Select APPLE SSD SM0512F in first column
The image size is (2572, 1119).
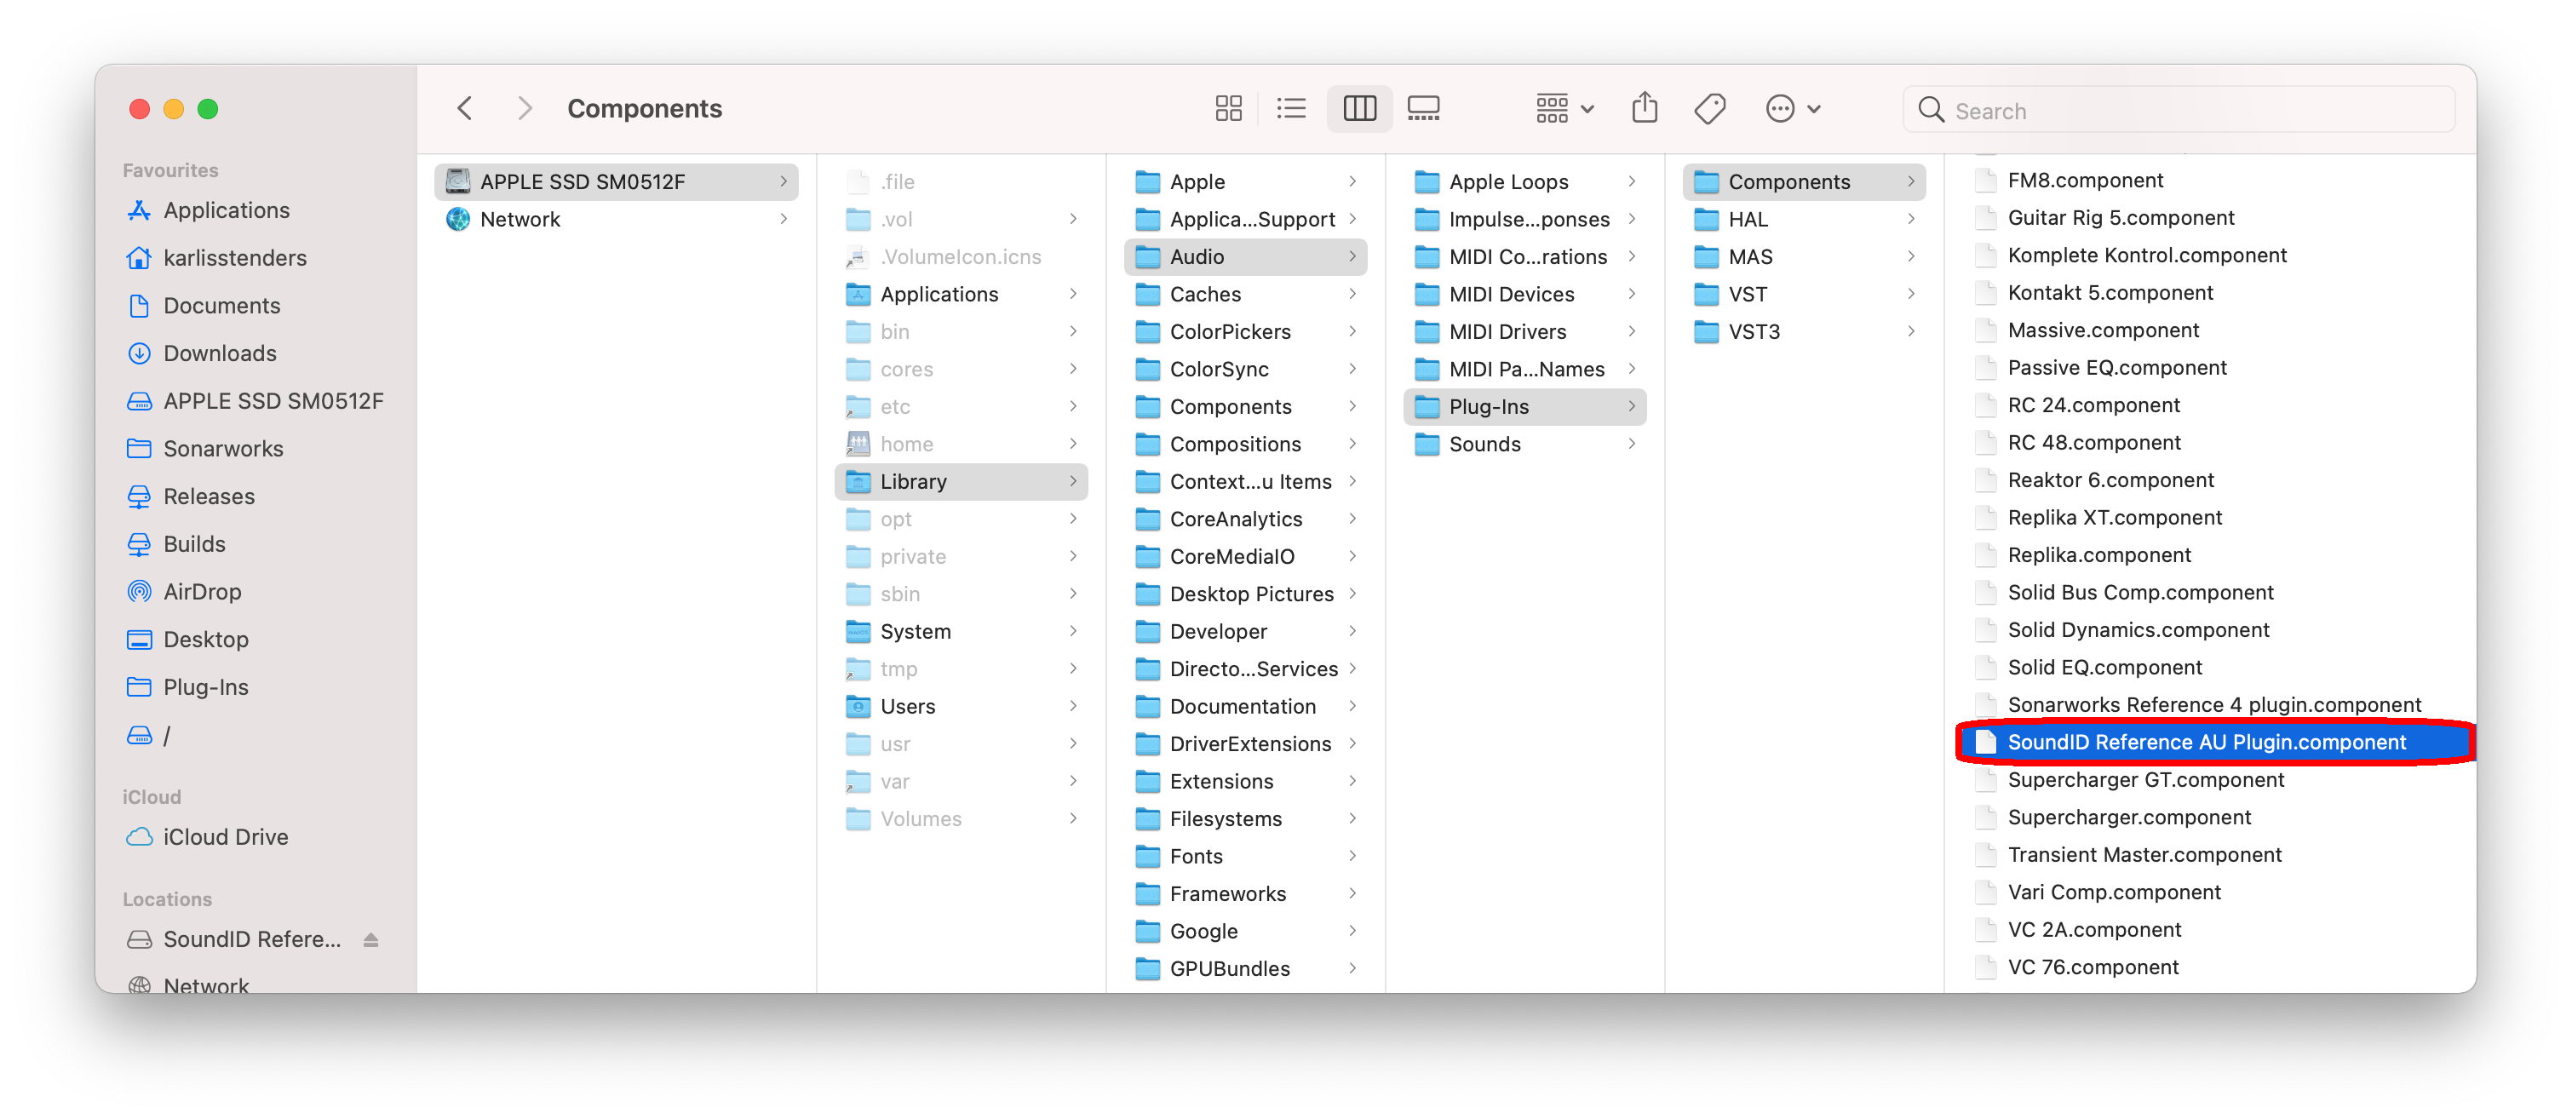click(616, 181)
